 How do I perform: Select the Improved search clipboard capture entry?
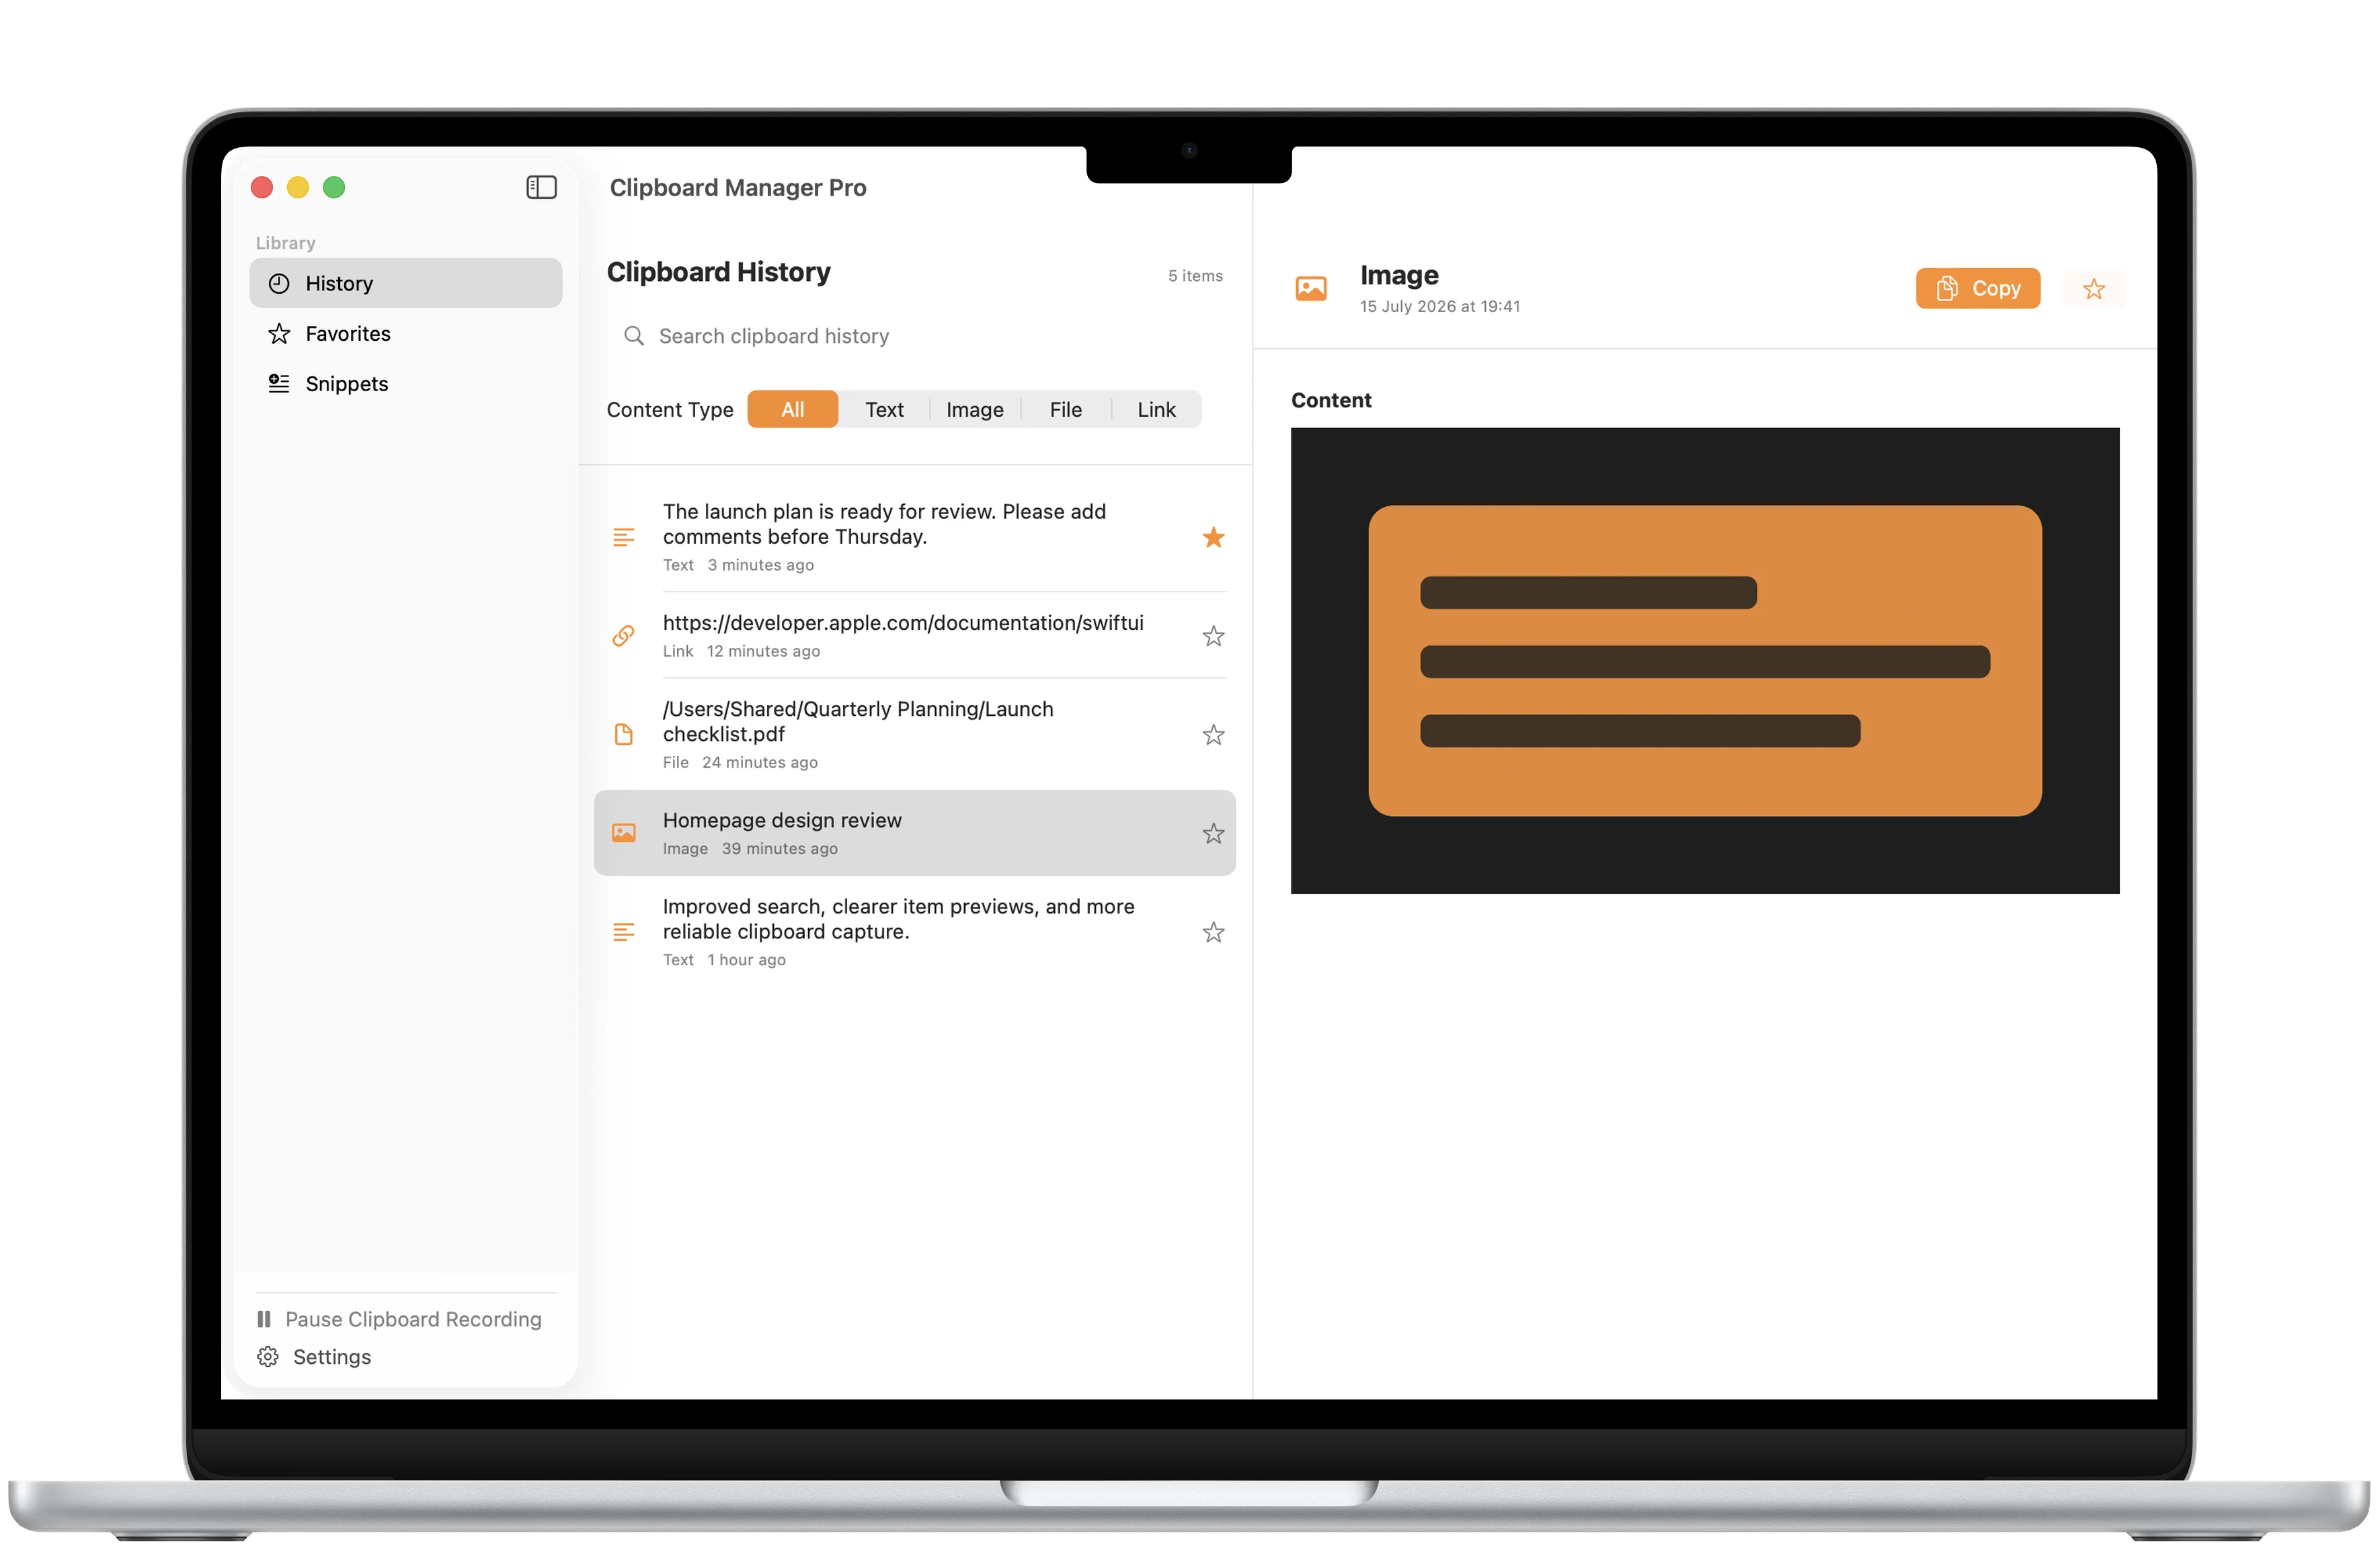(x=915, y=932)
